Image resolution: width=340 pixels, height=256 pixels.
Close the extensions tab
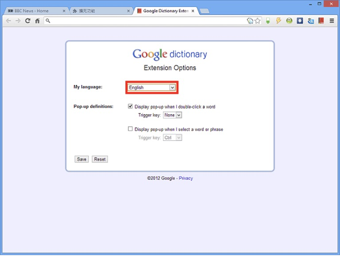128,11
